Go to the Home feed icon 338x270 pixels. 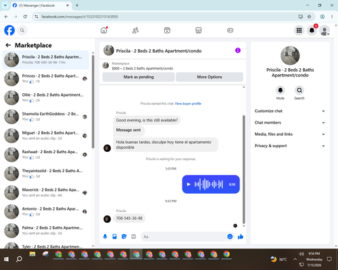104,30
